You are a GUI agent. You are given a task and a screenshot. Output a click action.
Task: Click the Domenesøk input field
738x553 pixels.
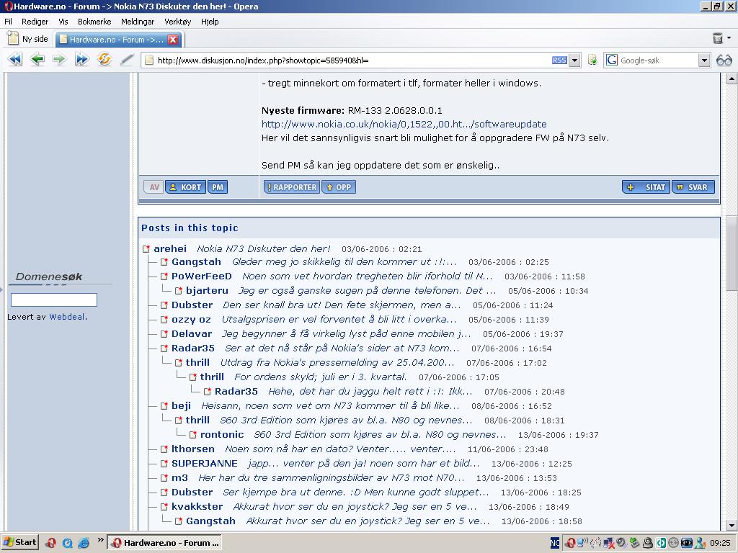point(54,300)
